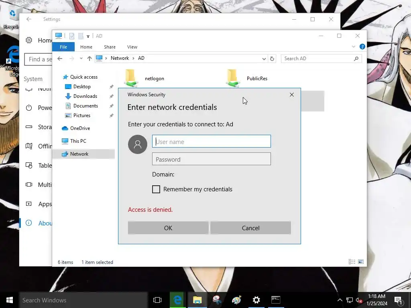The image size is (411, 308).
Task: Open Settings gear on the taskbar
Action: pyautogui.click(x=256, y=300)
